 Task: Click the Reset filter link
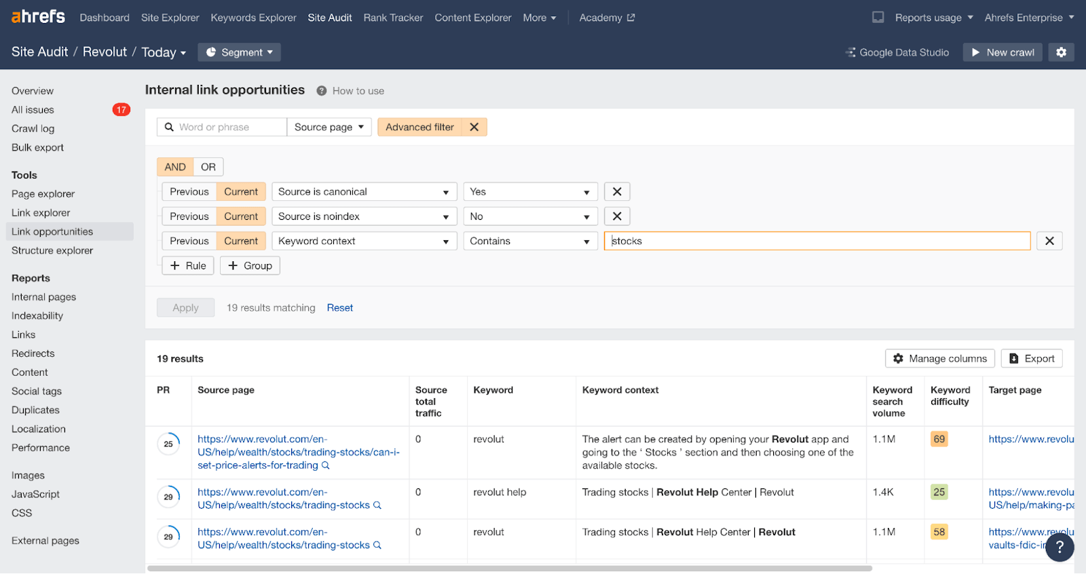click(x=339, y=308)
